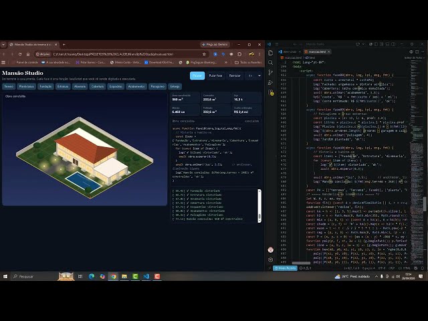Switch to VS Code from taskbar
The height and width of the screenshot is (321, 428).
coord(146,276)
